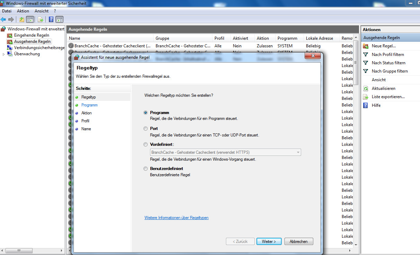The height and width of the screenshot is (255, 420).
Task: Open the Ansicht menu in menu bar
Action: [42, 11]
